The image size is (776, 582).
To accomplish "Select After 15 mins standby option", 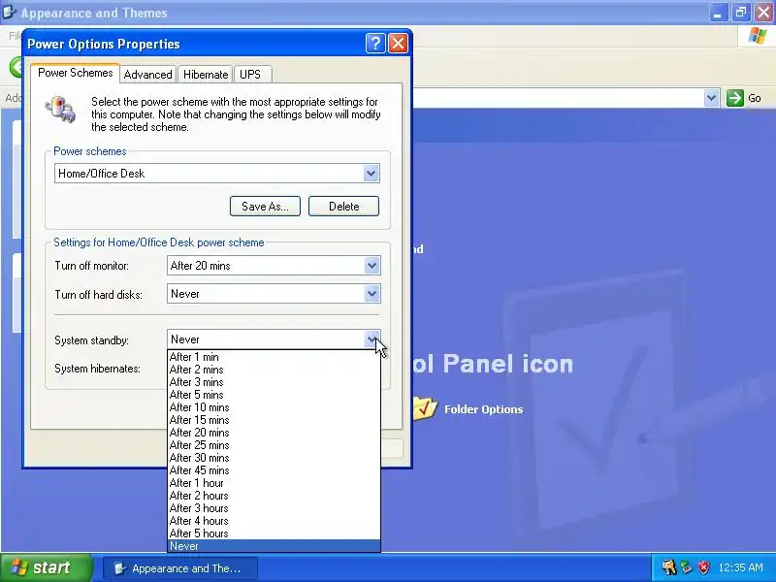I will pos(275,420).
